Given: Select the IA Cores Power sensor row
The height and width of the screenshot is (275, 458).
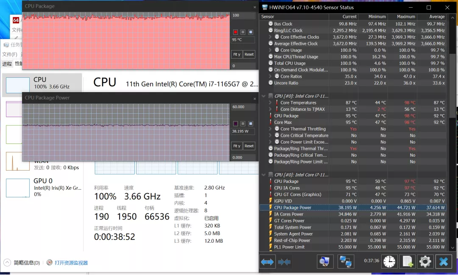Looking at the screenshot, I should pos(353,214).
